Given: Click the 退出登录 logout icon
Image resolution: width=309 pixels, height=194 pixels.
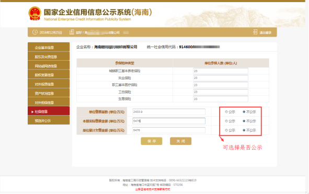Looking at the screenshot, I should pyautogui.click(x=255, y=32).
